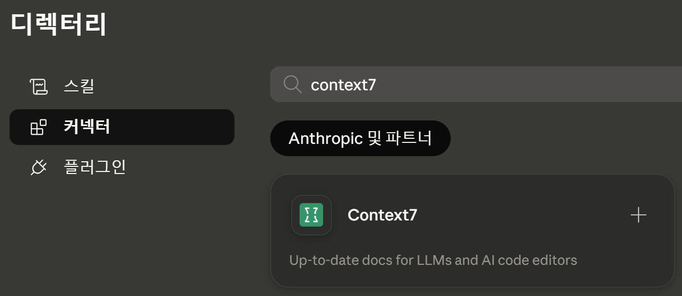Open the Context7 connector title

(x=382, y=215)
